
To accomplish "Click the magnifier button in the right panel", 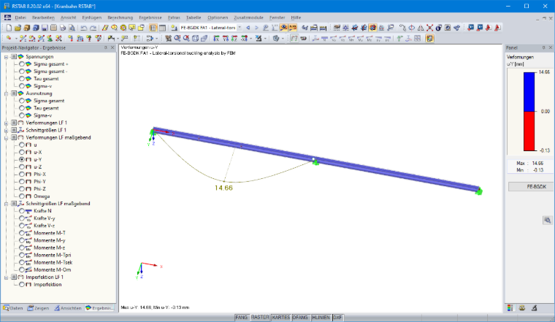I will pos(547,220).
